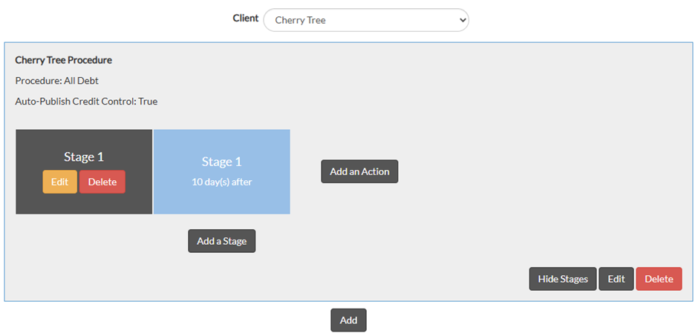Open the Client dropdown showing Cherry Tree
Screen dimensions: 698x336
(365, 20)
